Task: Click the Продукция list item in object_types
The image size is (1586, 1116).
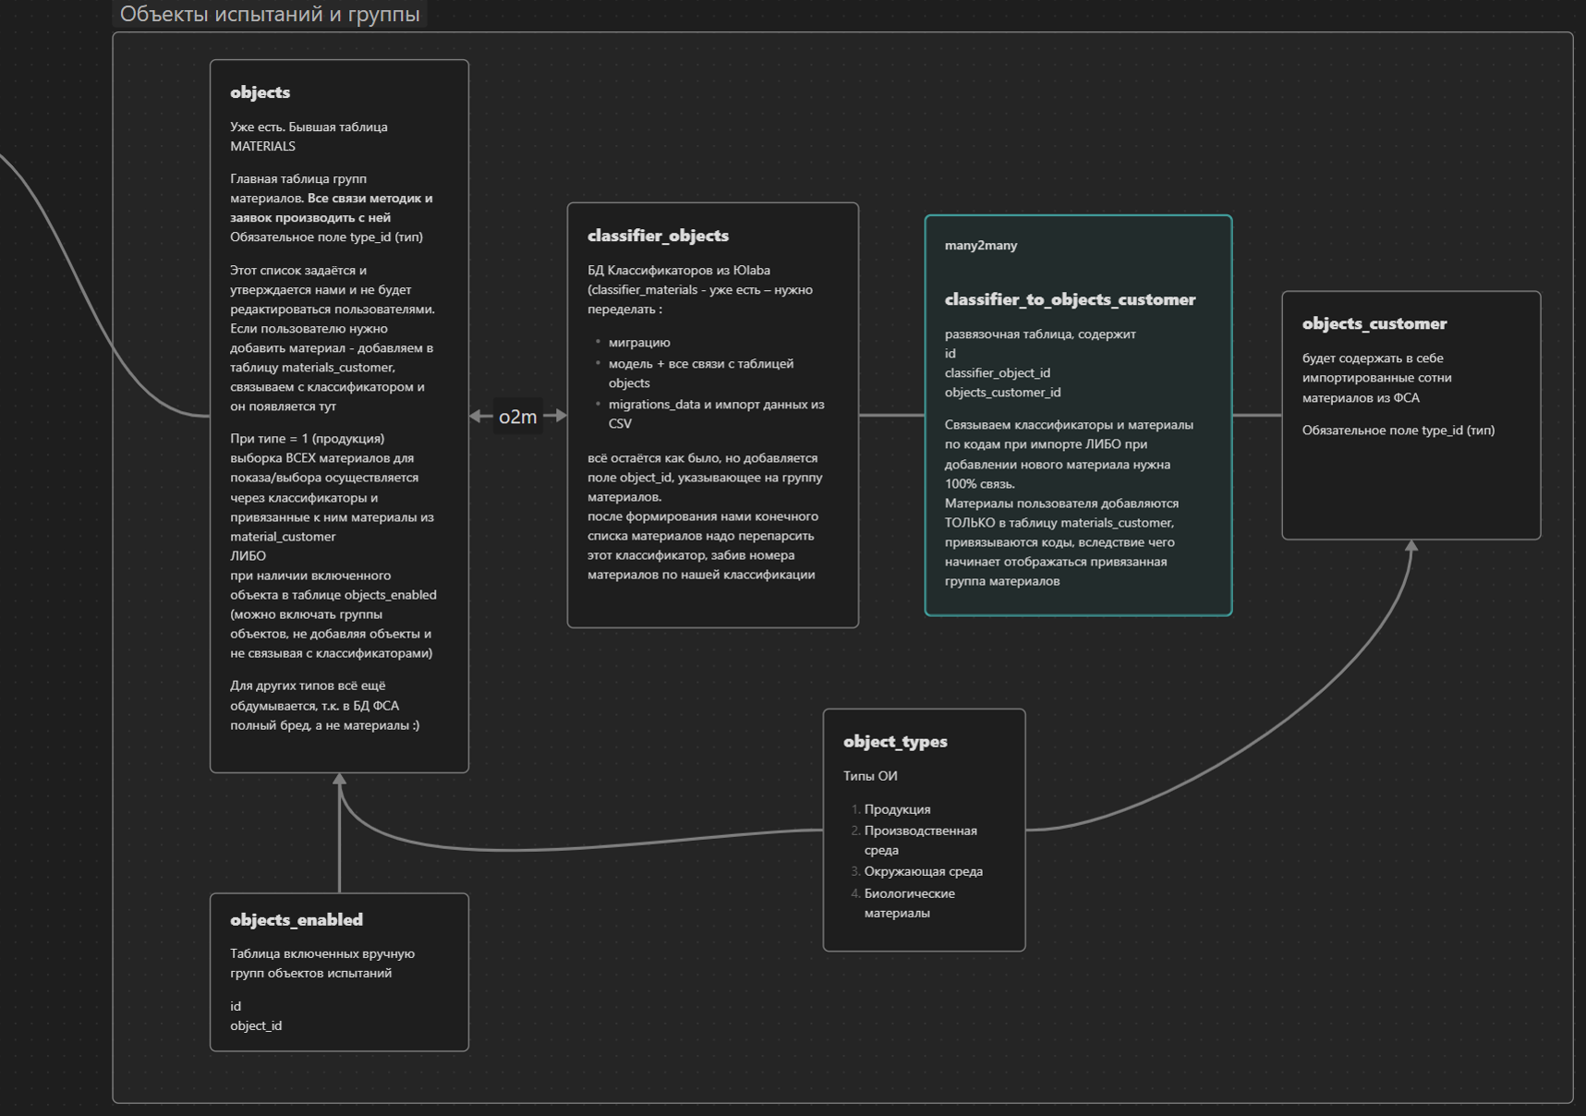Action: click(897, 809)
